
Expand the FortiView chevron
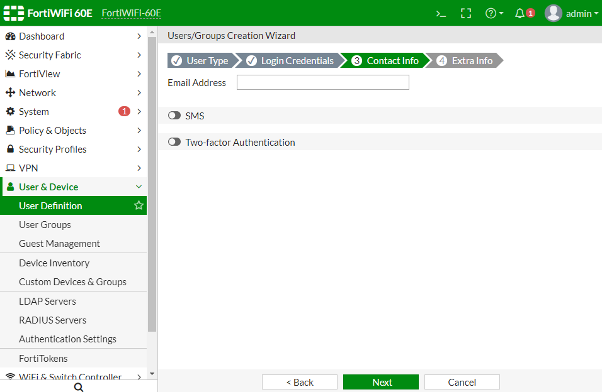point(139,74)
